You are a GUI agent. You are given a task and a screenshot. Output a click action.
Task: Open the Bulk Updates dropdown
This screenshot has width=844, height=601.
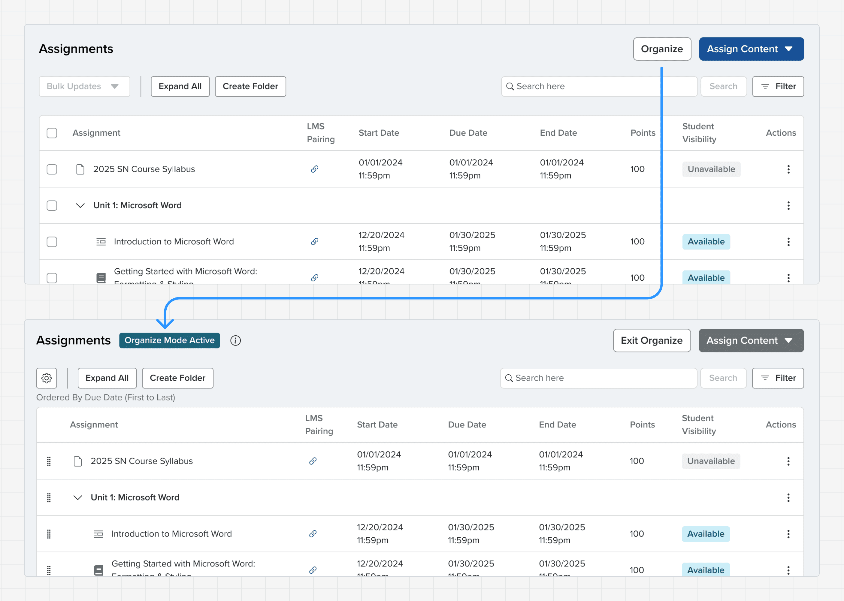point(84,86)
